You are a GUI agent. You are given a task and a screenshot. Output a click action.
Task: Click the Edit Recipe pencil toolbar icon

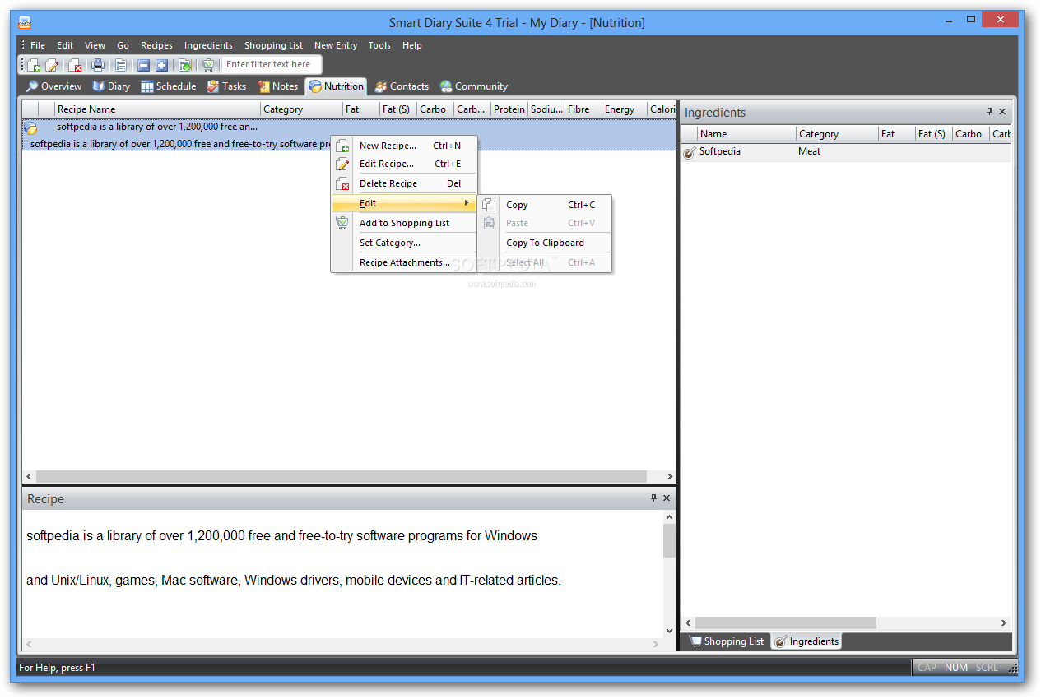52,65
